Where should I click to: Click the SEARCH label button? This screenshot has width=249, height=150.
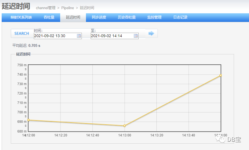pyautogui.click(x=22, y=34)
